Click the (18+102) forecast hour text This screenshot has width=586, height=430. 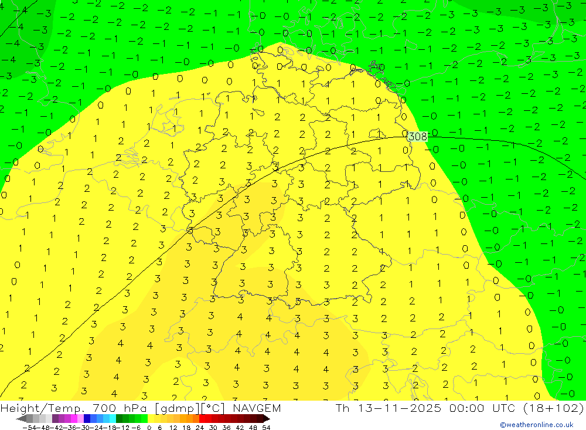click(x=553, y=408)
